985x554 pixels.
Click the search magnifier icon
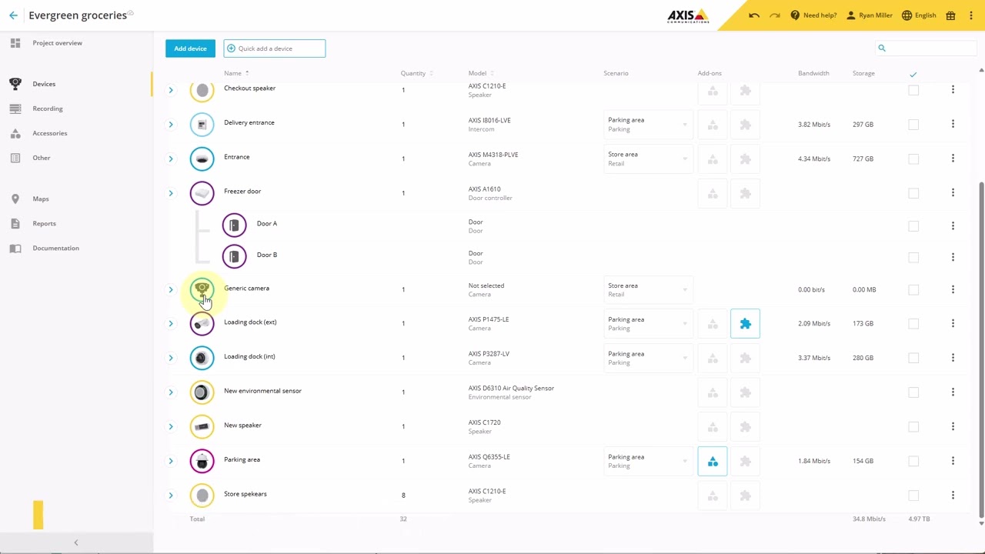coord(882,48)
